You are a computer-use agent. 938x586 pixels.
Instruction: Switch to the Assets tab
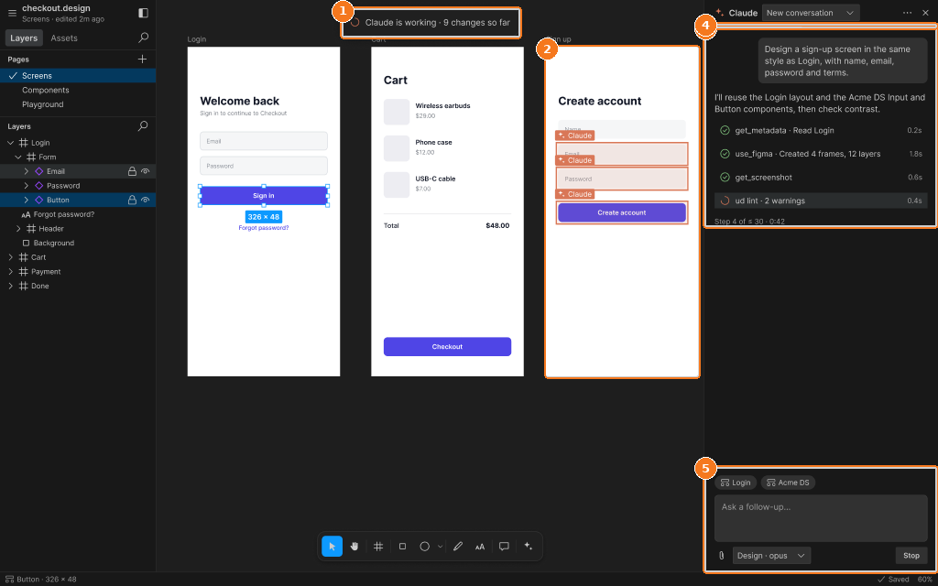64,38
